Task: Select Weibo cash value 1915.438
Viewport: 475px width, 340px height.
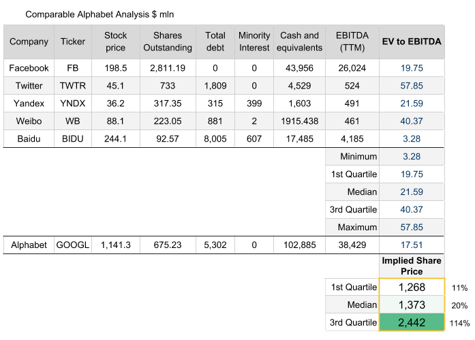Action: point(299,121)
